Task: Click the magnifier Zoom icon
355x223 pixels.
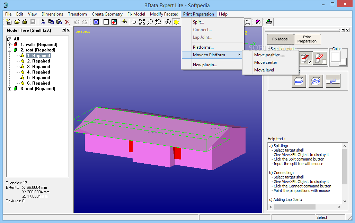Action: click(150, 22)
